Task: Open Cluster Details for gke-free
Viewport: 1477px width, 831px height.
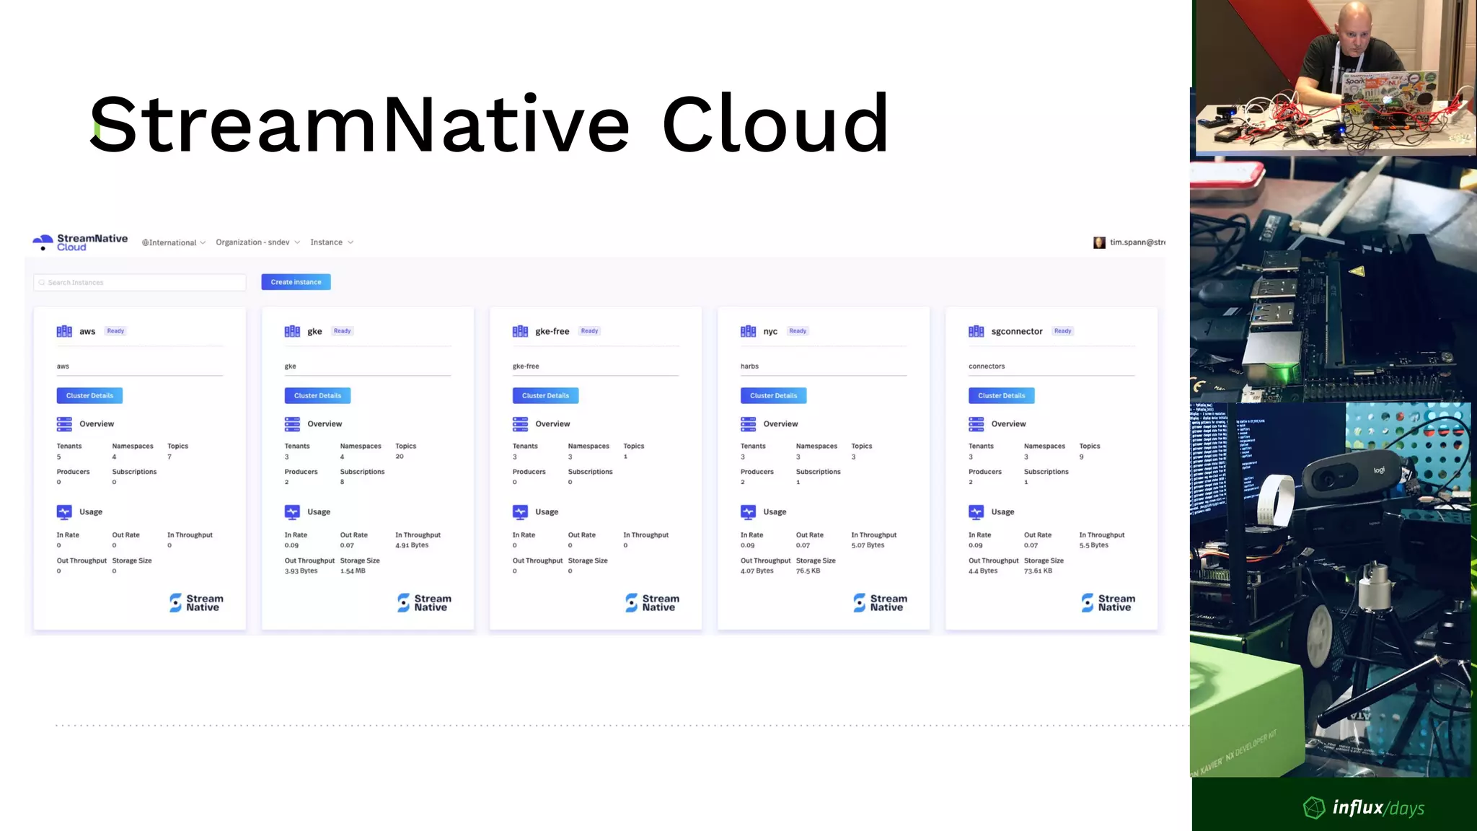Action: 545,395
